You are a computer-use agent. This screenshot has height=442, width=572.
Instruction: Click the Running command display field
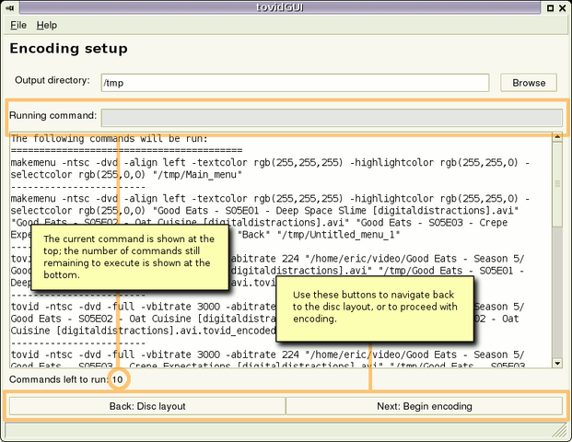pos(332,118)
